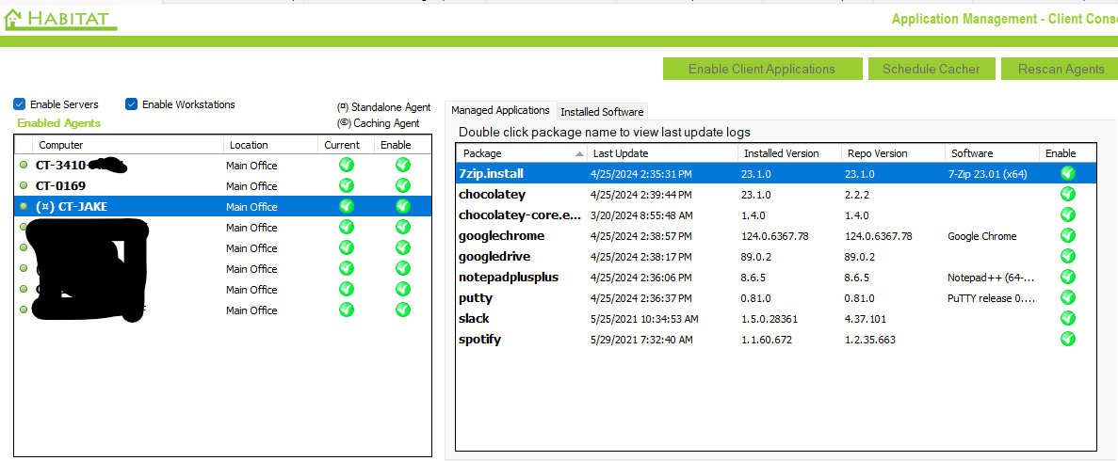This screenshot has height=461, width=1118.
Task: Sort by Repo Version column header
Action: [x=892, y=153]
